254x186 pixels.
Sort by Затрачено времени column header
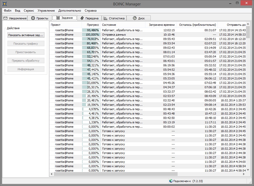pos(161,25)
